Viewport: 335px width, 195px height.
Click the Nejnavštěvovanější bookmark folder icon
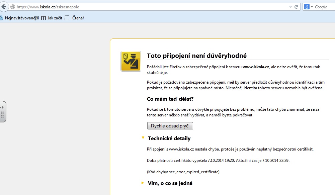(x=1, y=18)
